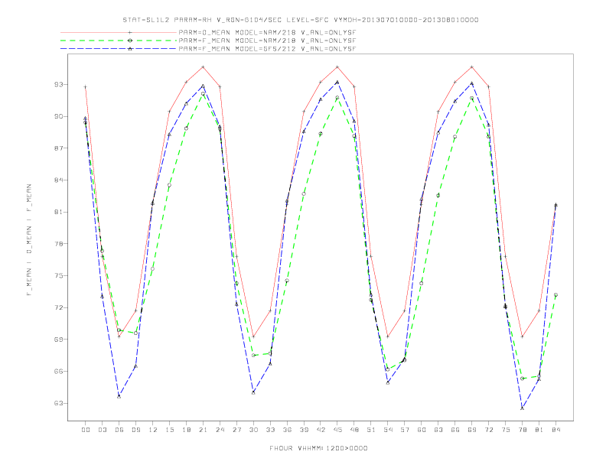Click forecast hour 27 on x-axis
This screenshot has width=606, height=468.
coord(236,430)
